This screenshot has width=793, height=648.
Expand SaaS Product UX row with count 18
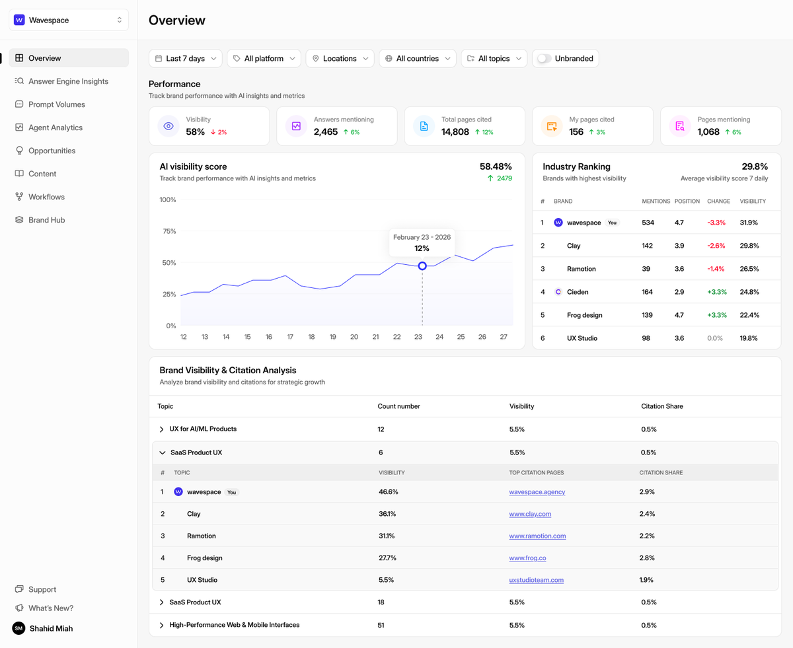(x=162, y=602)
